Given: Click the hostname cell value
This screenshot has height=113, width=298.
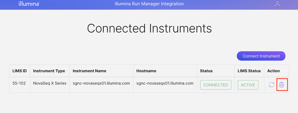Looking at the screenshot, I should click(x=165, y=83).
